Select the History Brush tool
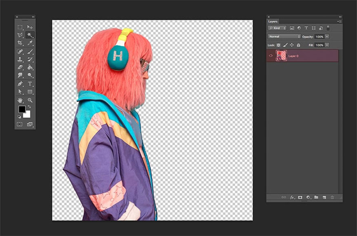 pyautogui.click(x=30, y=60)
